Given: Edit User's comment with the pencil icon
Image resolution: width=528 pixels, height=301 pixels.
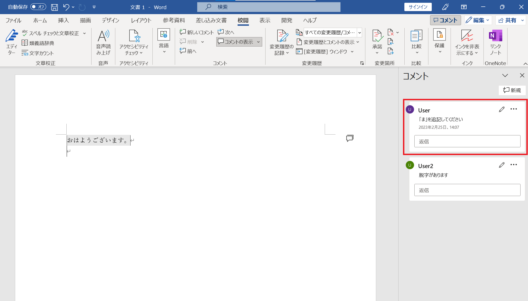Looking at the screenshot, I should [x=501, y=110].
